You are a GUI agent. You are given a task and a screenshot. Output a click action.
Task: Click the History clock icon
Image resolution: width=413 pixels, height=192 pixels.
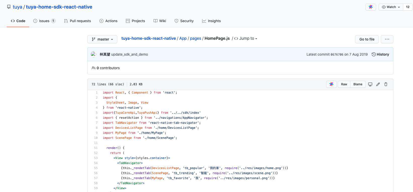click(x=374, y=54)
